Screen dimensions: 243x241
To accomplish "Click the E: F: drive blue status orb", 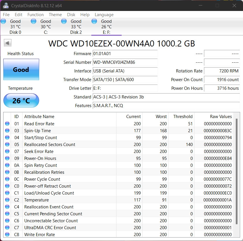I will (x=94, y=21).
